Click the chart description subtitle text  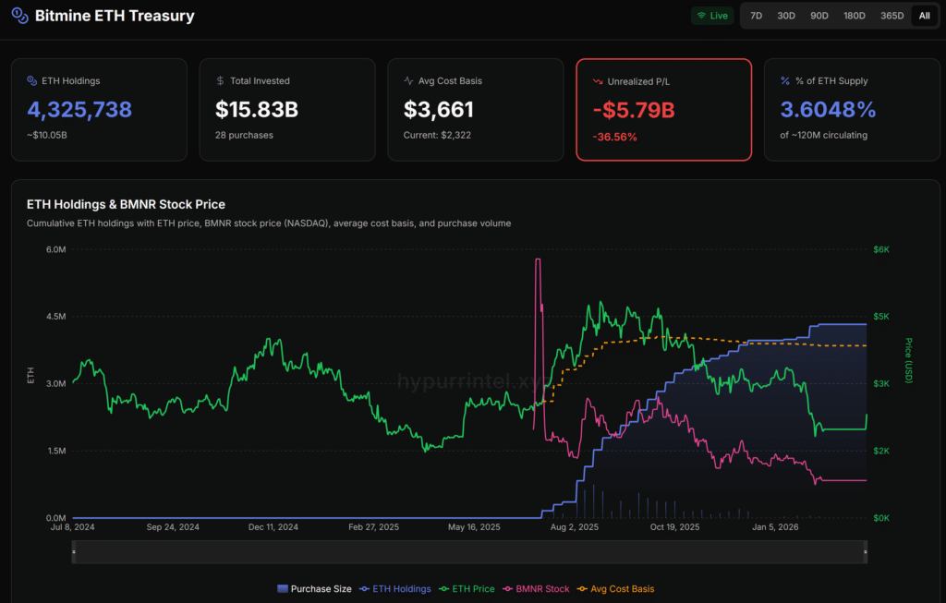[269, 223]
